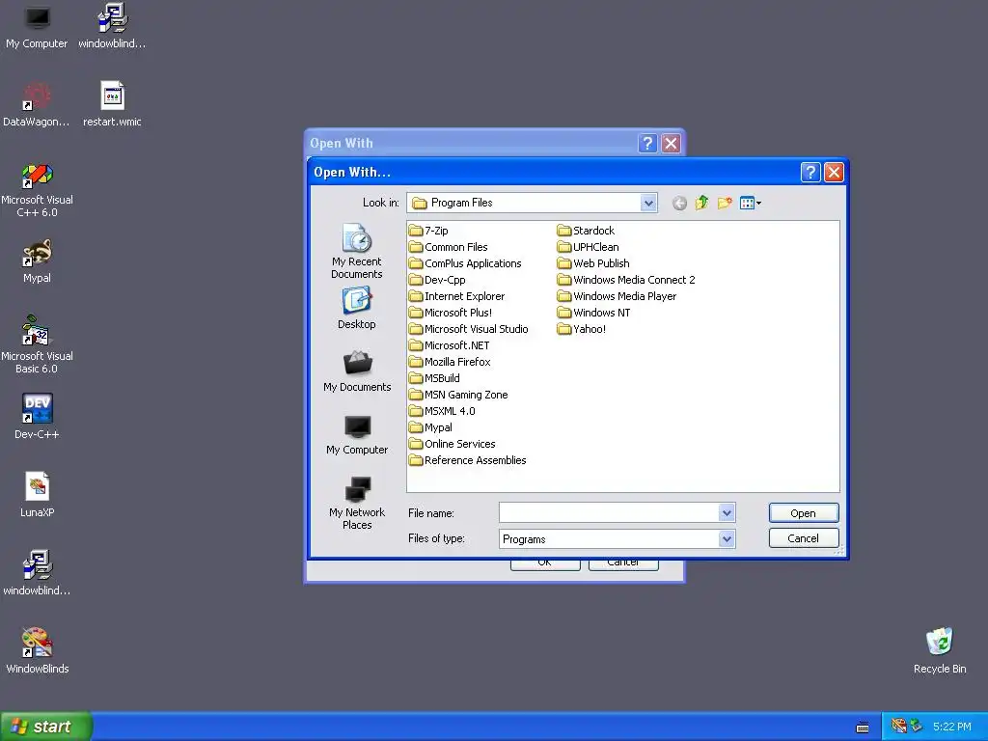Open the Start menu
988x741 pixels.
[x=45, y=727]
